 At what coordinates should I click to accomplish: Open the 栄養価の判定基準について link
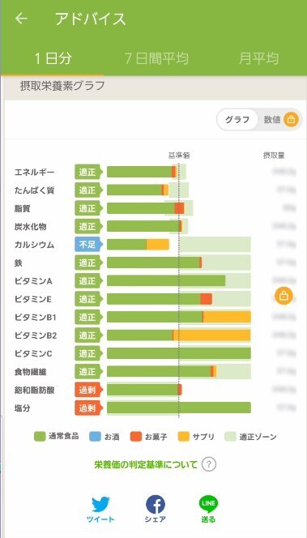(x=146, y=465)
